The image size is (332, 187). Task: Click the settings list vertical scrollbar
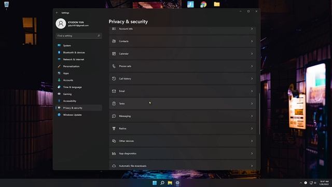tap(259, 114)
